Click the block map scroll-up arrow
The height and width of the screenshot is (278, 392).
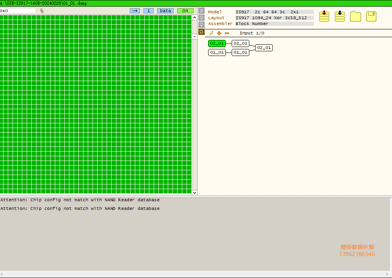pyautogui.click(x=194, y=18)
